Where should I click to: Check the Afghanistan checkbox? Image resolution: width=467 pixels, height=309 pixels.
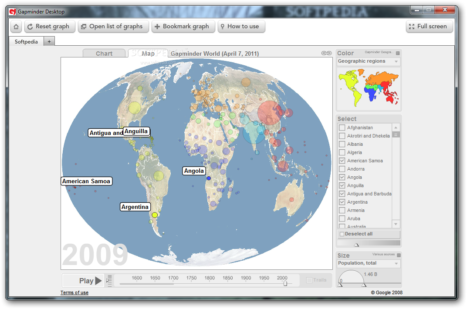[x=342, y=128]
